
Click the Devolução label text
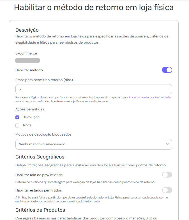31,117
